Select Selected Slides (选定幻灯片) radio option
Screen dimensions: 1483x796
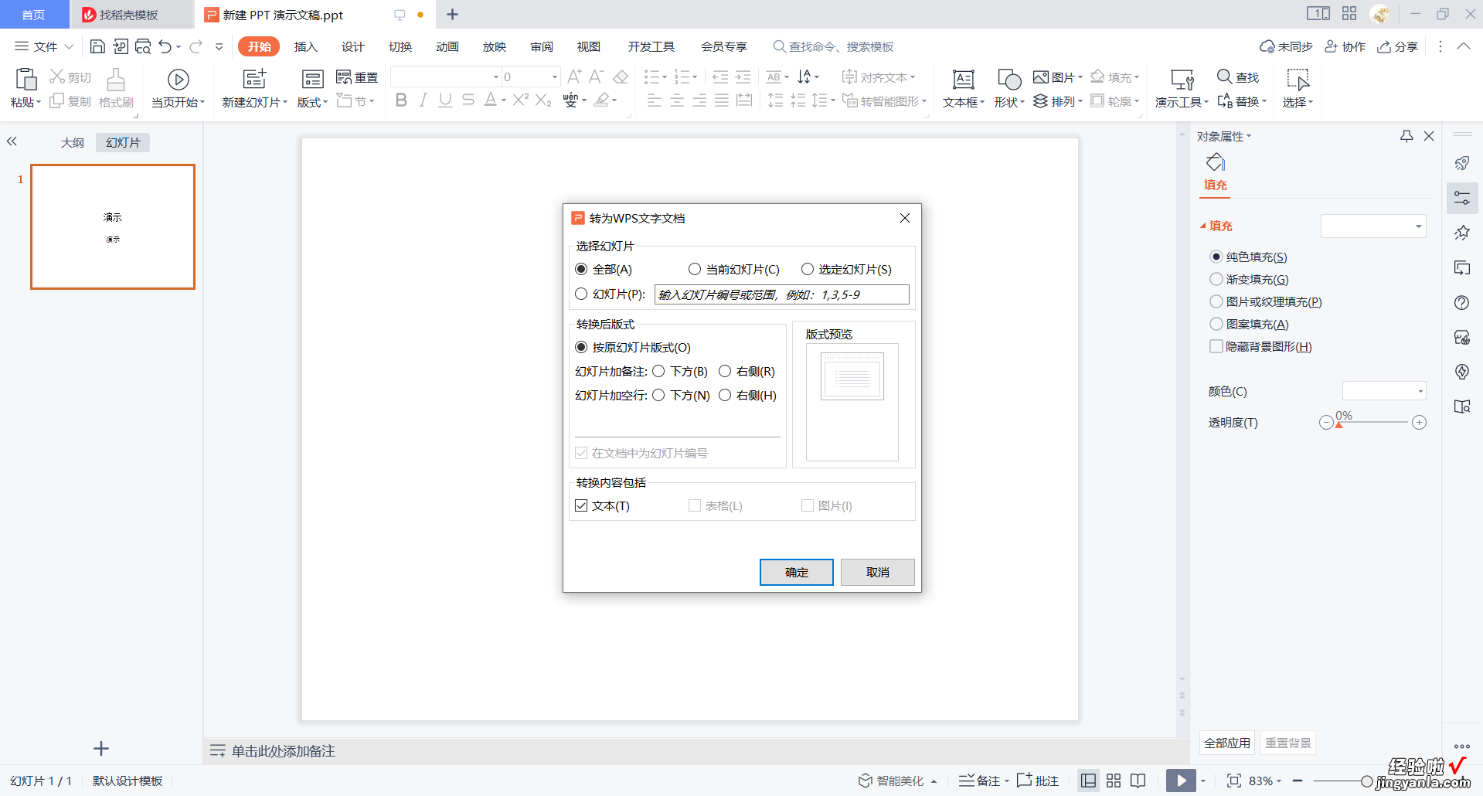coord(807,269)
